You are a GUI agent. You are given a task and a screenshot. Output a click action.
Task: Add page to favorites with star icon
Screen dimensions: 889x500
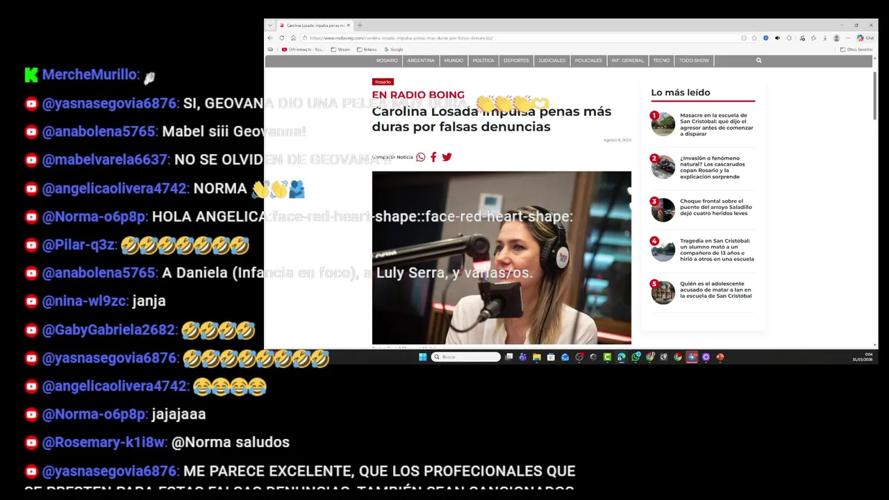tap(754, 38)
